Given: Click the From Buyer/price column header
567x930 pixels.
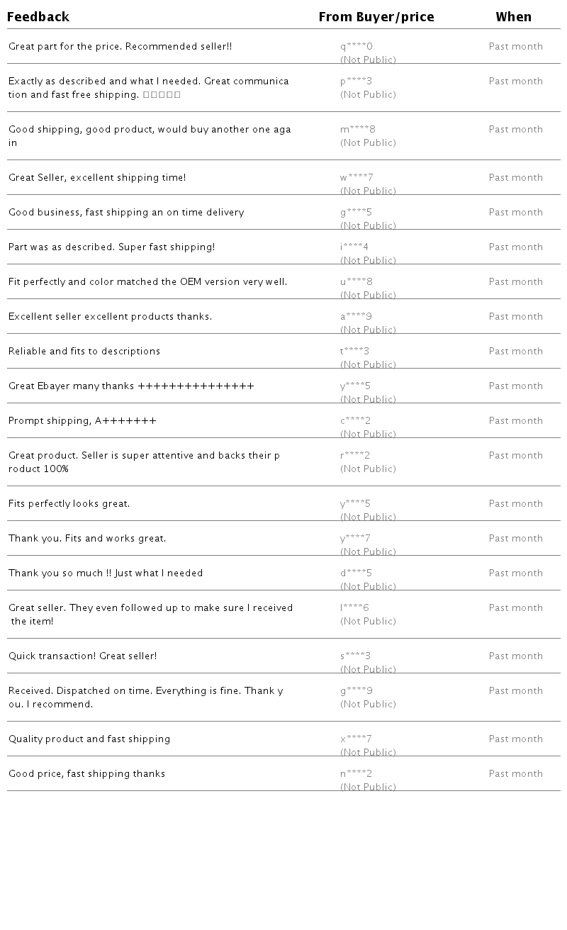Looking at the screenshot, I should [376, 17].
